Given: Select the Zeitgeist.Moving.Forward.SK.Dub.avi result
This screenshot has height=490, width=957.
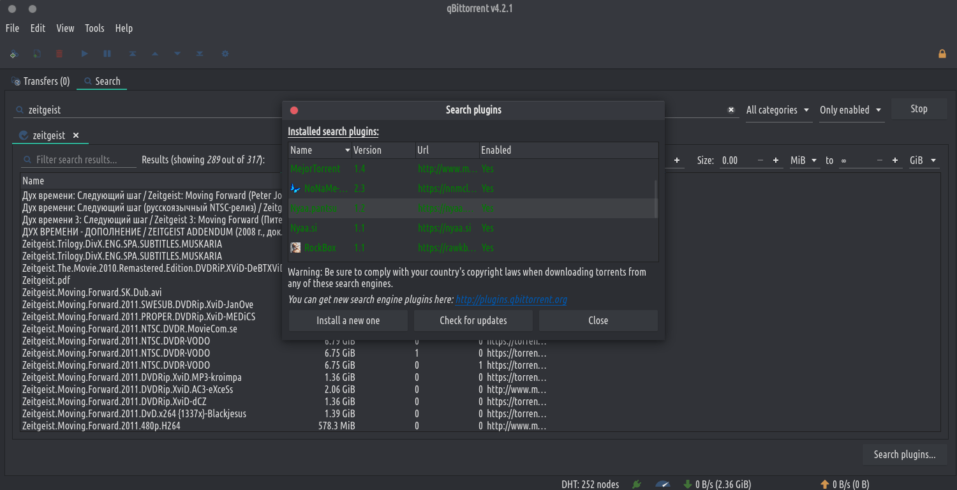Looking at the screenshot, I should (151, 292).
